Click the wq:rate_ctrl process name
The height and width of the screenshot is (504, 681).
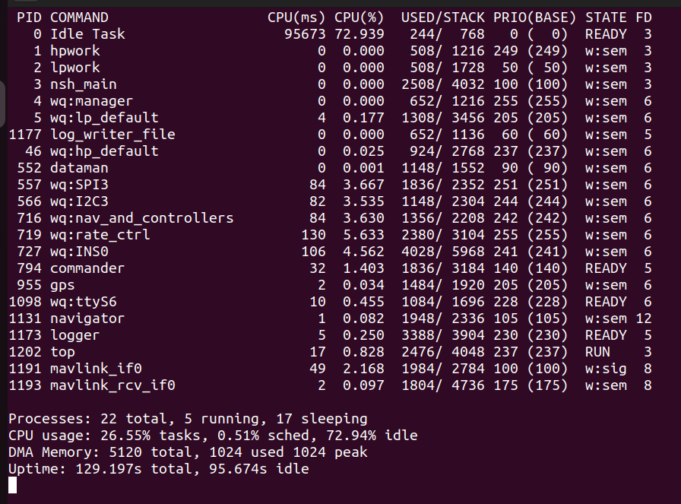100,234
